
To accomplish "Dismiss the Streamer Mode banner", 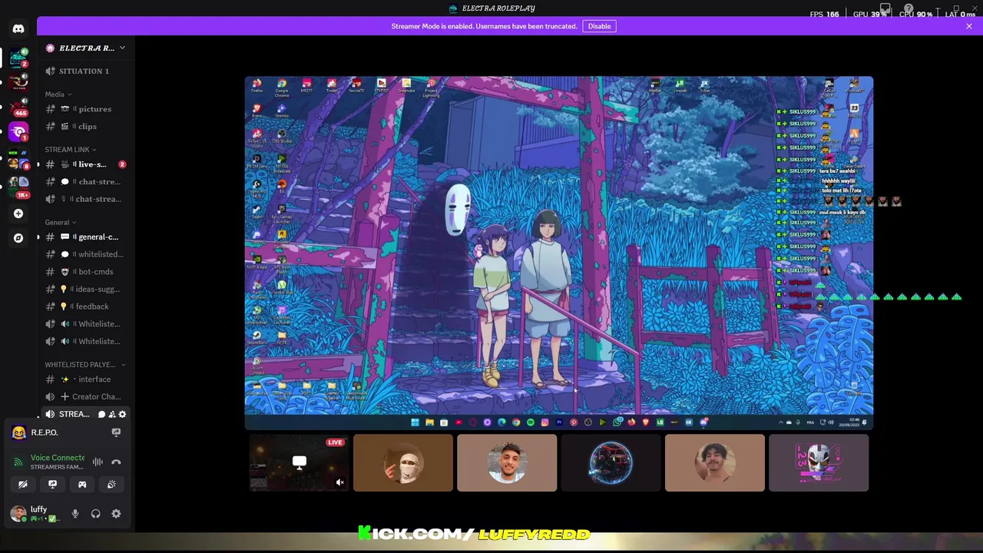I will (969, 26).
